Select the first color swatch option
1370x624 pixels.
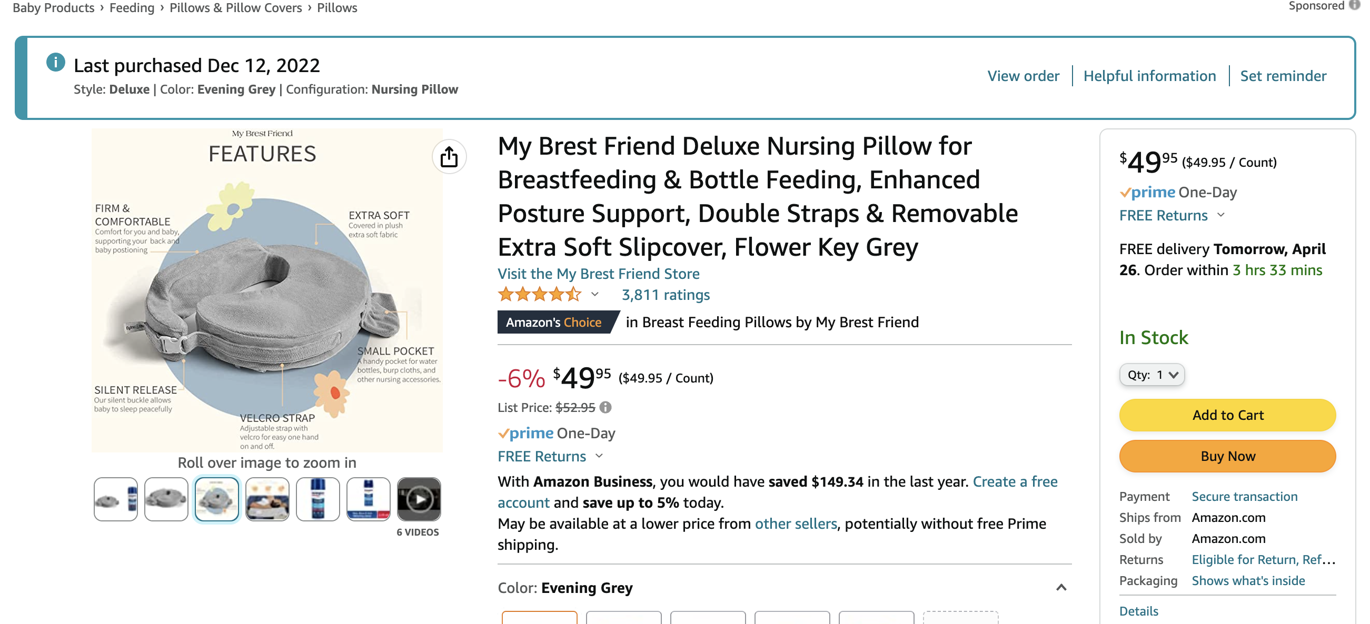(539, 618)
